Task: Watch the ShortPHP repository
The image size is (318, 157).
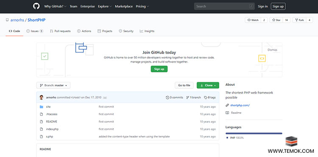Action: point(253,20)
